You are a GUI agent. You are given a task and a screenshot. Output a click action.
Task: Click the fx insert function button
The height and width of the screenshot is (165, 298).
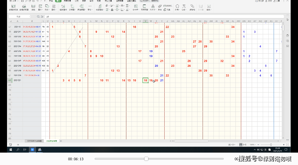coord(42,17)
